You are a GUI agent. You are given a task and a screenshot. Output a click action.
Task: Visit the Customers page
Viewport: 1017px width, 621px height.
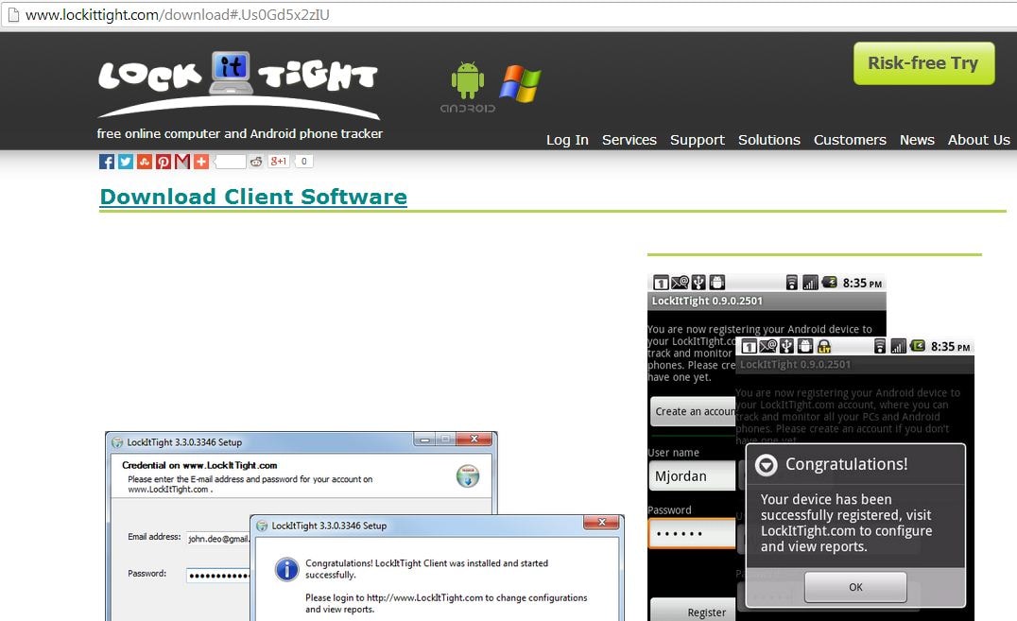click(850, 140)
